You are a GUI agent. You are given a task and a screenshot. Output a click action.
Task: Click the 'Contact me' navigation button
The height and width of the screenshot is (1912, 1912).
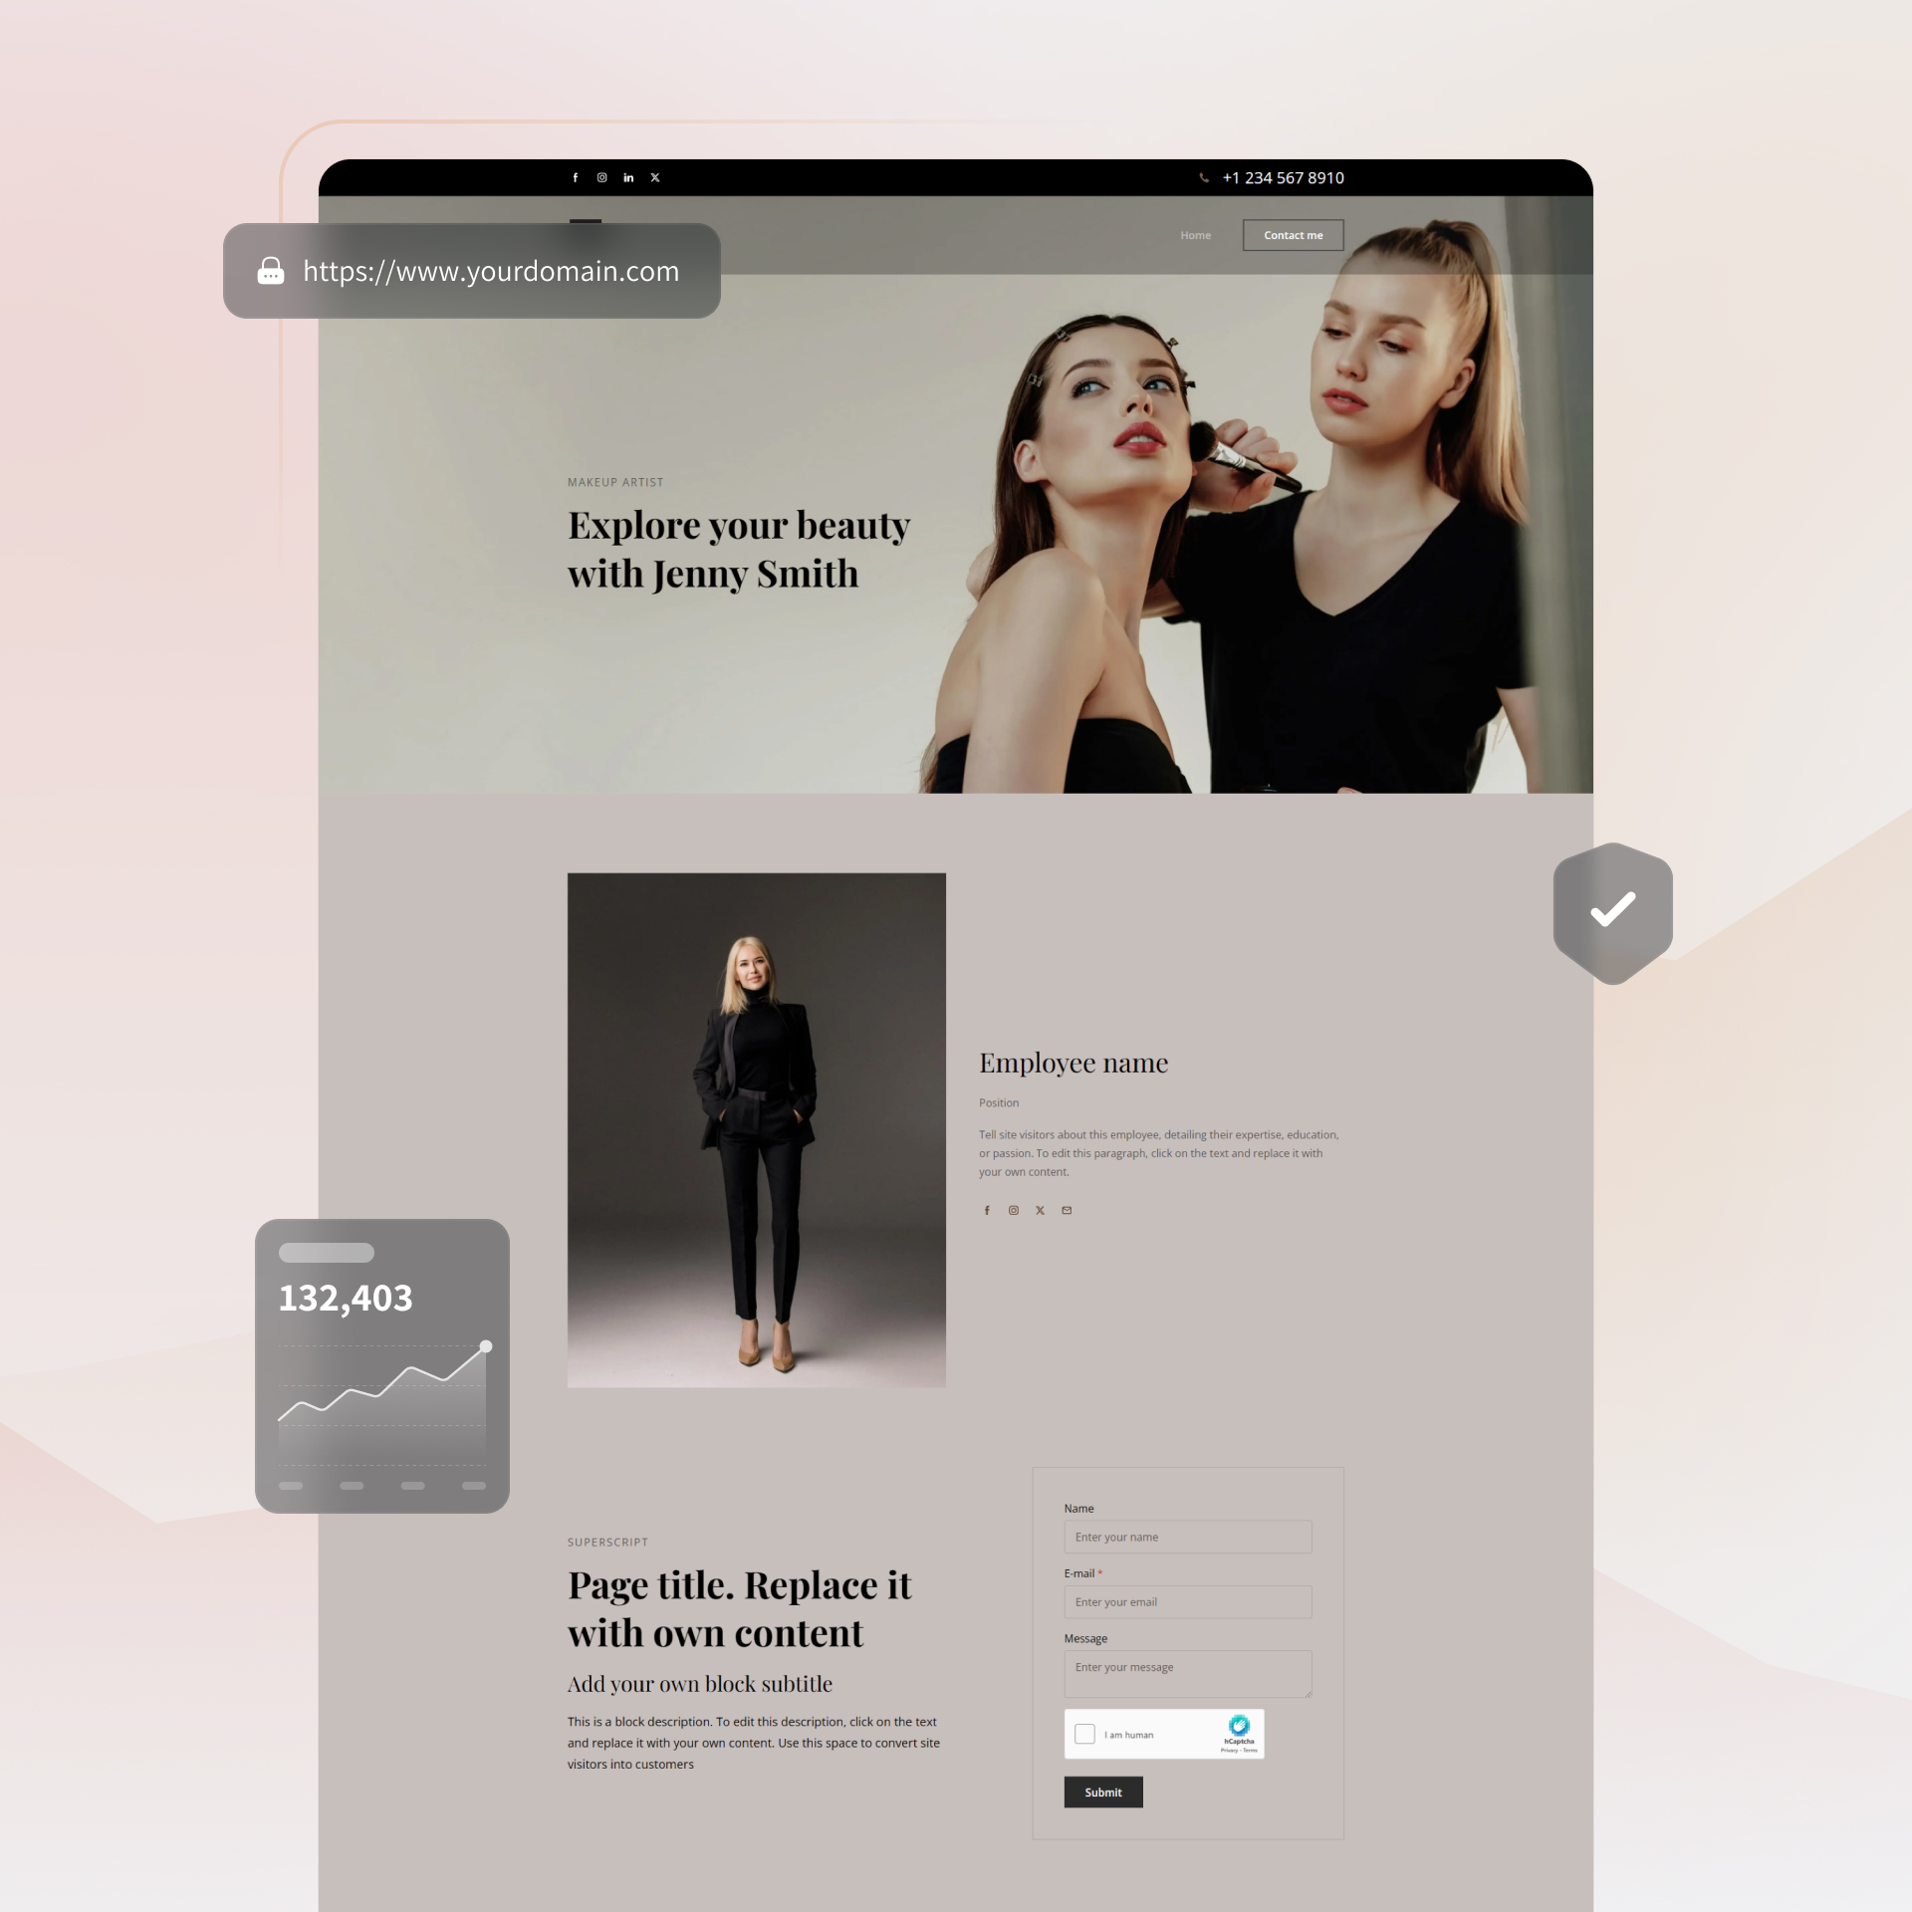[1293, 235]
